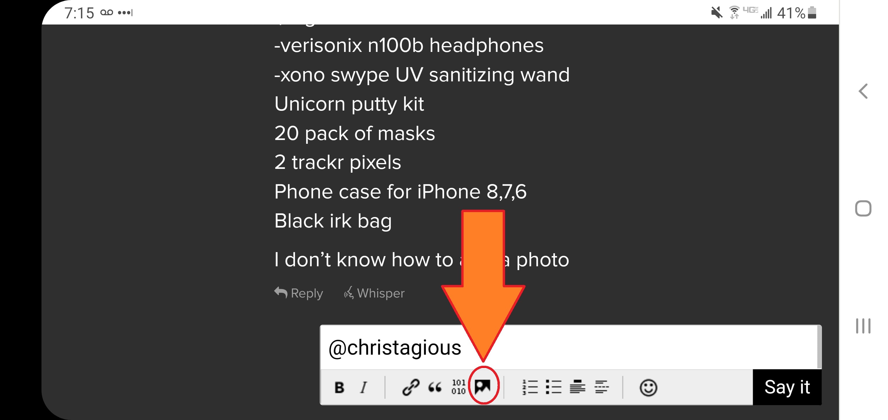Screen dimensions: 888x420
Task: Toggle italic formatting in reply editor
Action: [x=364, y=387]
